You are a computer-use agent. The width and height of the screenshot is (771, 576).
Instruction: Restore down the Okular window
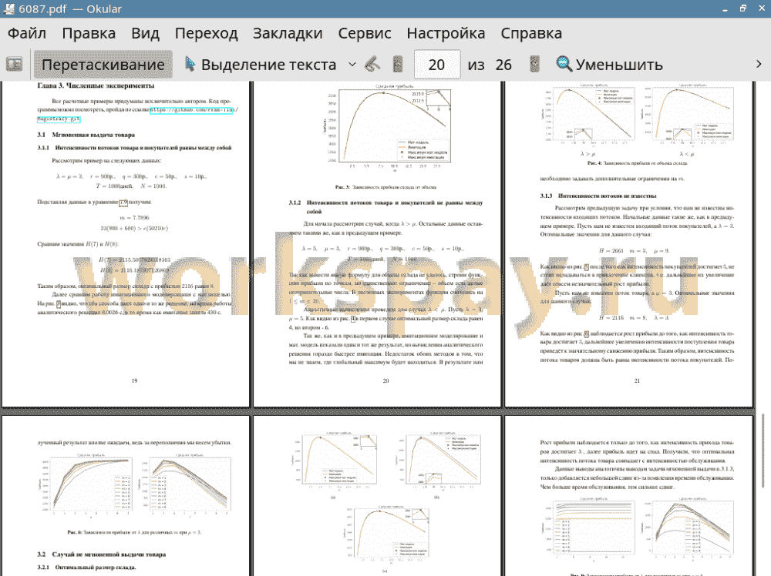pos(743,8)
